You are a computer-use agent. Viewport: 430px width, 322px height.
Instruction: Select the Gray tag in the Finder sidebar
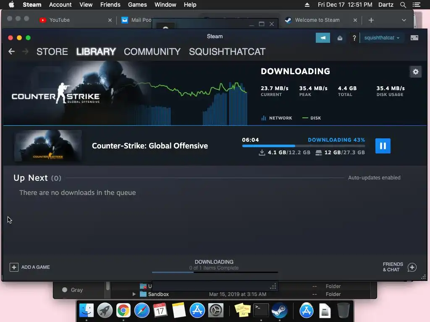[x=73, y=290]
